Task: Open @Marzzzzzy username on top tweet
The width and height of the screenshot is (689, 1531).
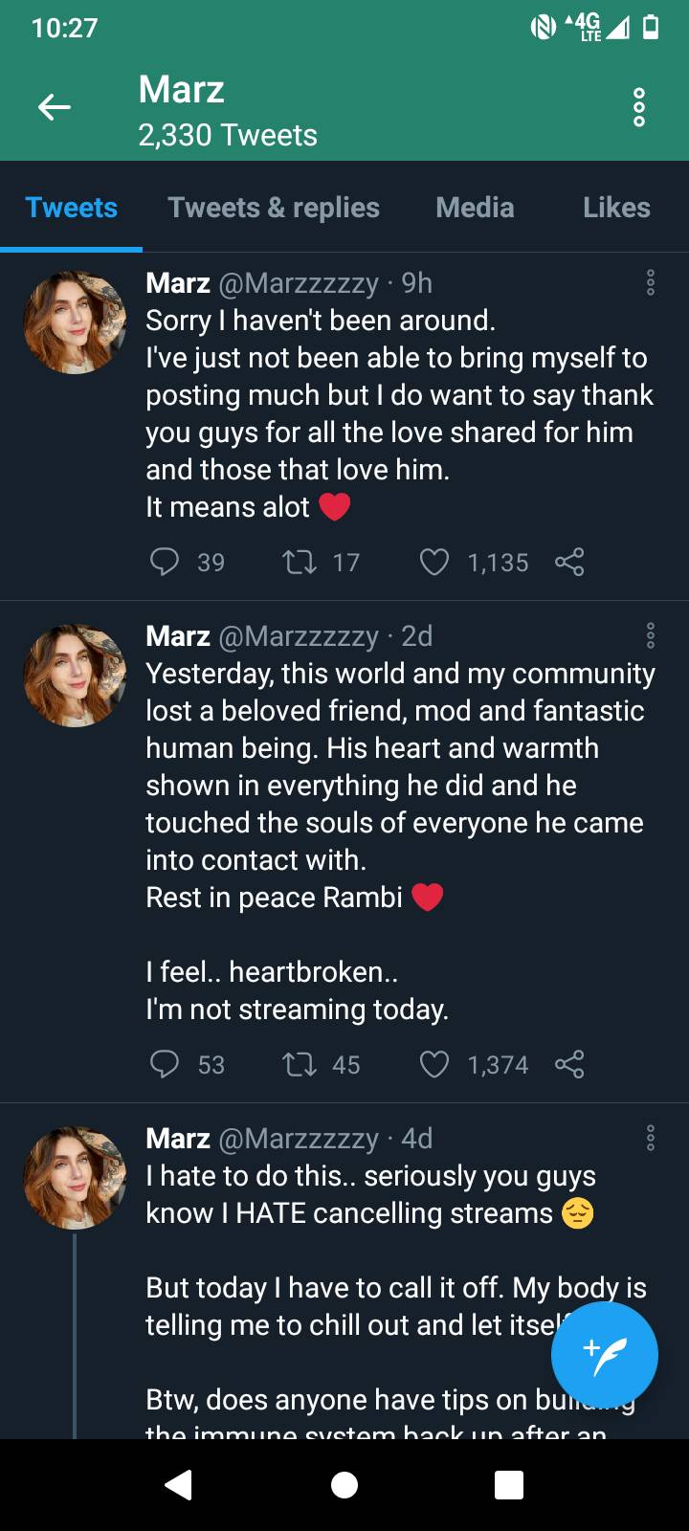Action: click(x=299, y=283)
